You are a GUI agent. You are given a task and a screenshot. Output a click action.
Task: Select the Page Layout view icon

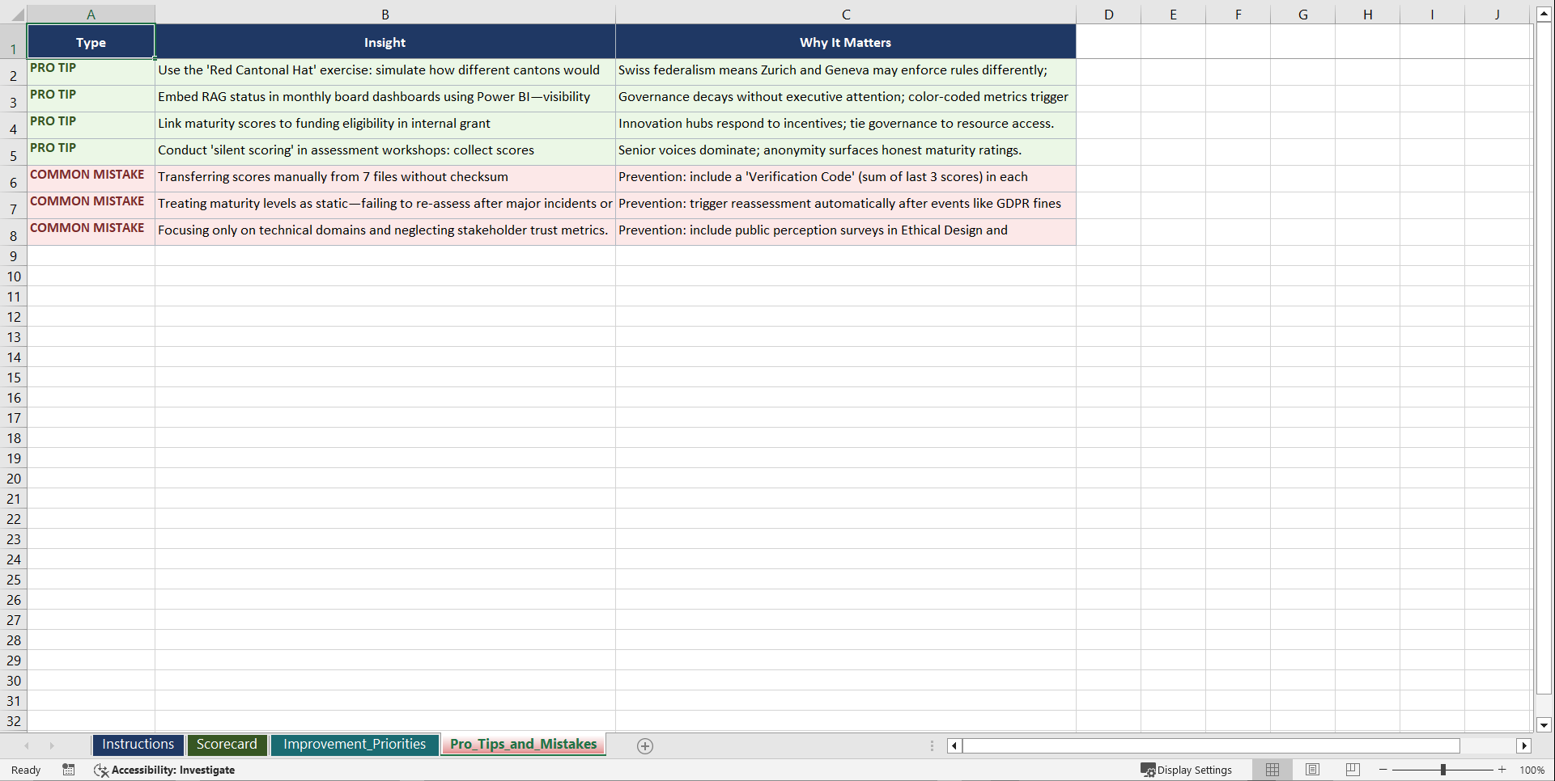point(1312,770)
